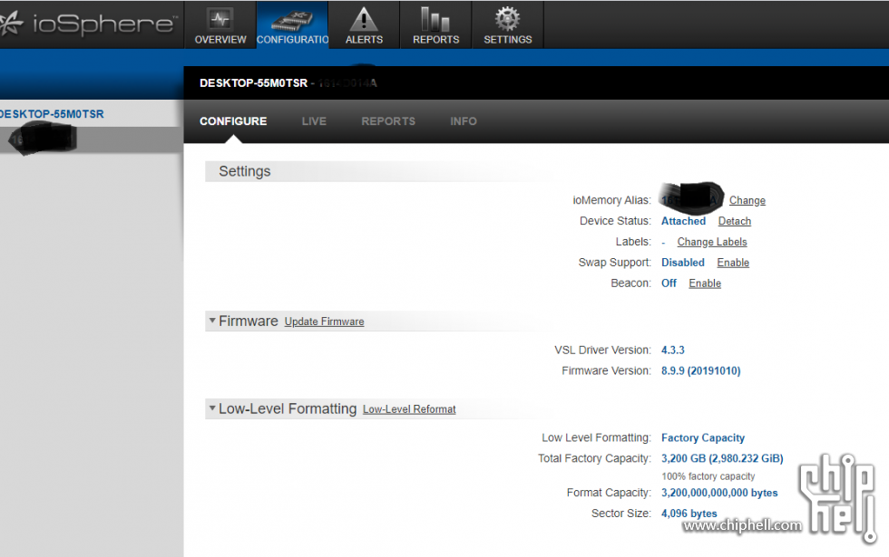Open the Change Labels link
This screenshot has width=889, height=557.
(712, 242)
